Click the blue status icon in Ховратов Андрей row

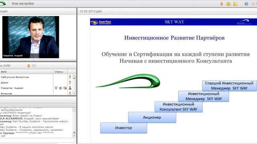point(61,88)
